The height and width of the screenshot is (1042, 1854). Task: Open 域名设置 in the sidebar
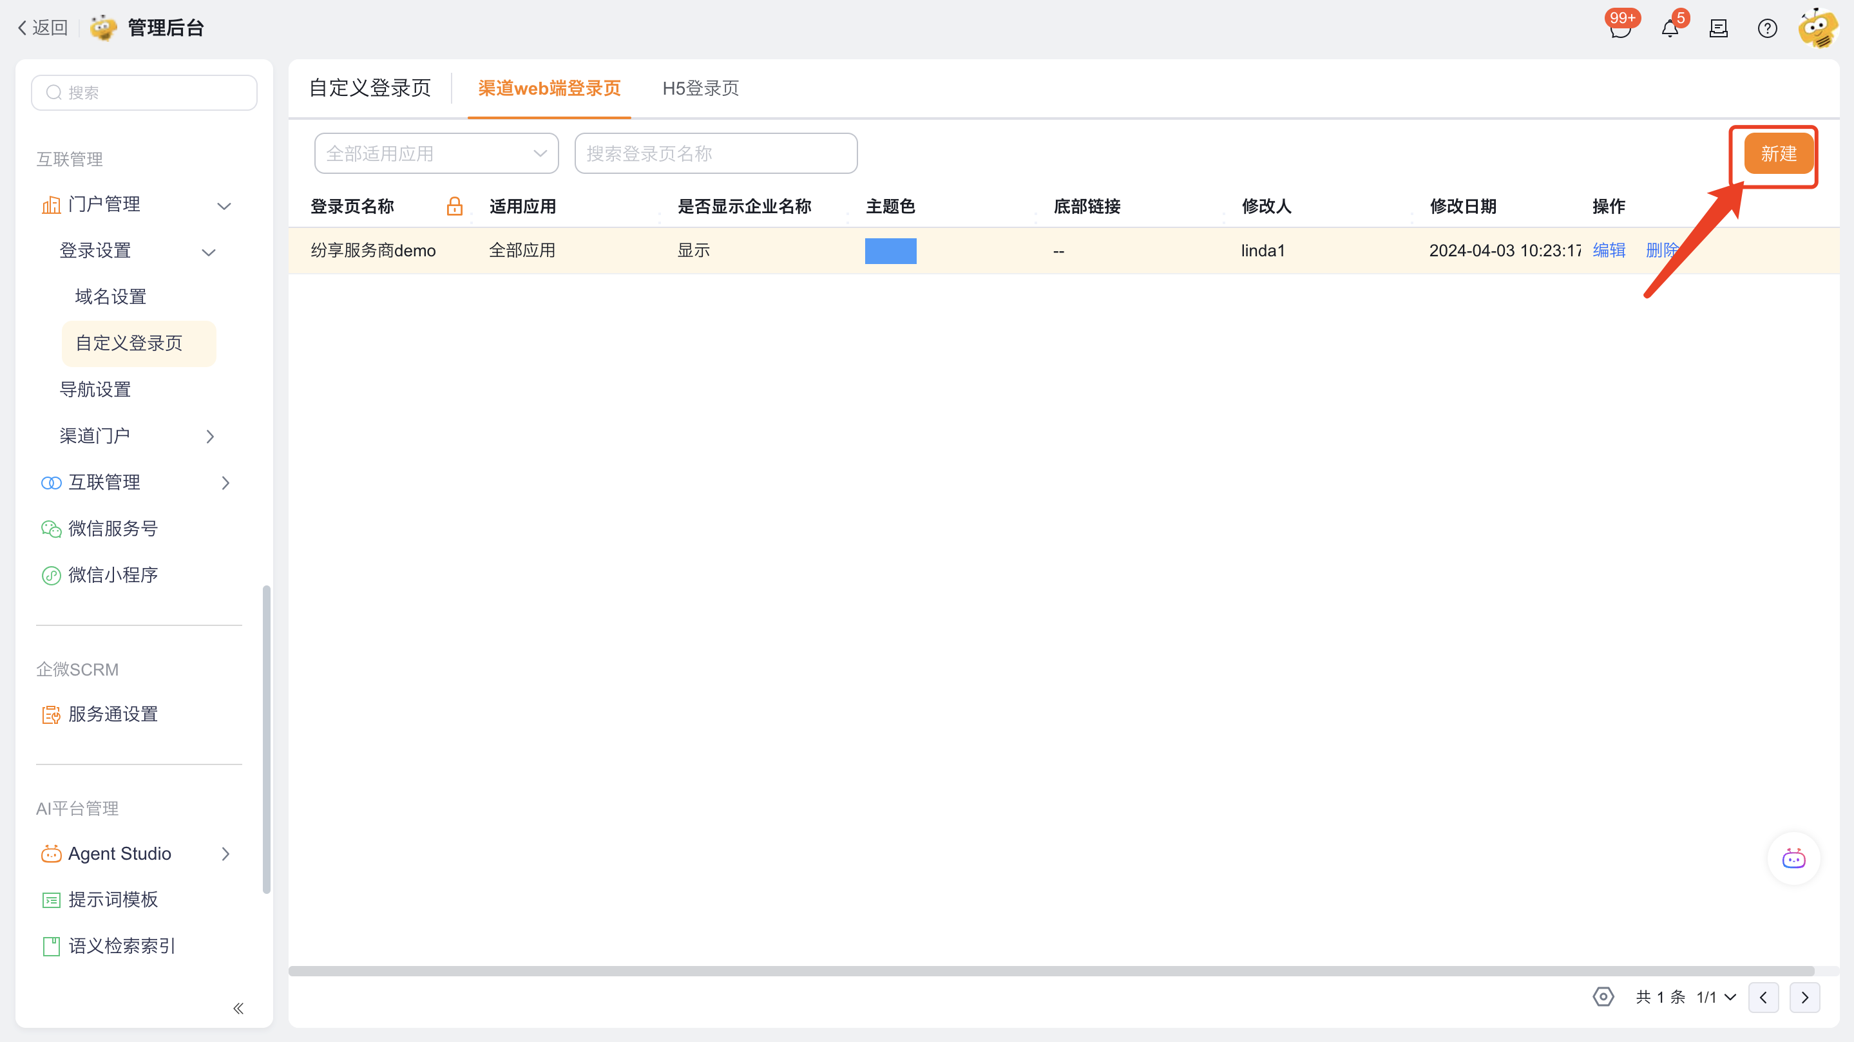click(110, 296)
